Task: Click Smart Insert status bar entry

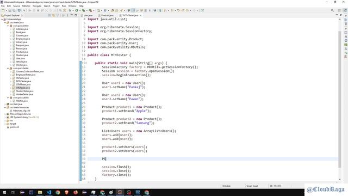Action: click(252, 186)
